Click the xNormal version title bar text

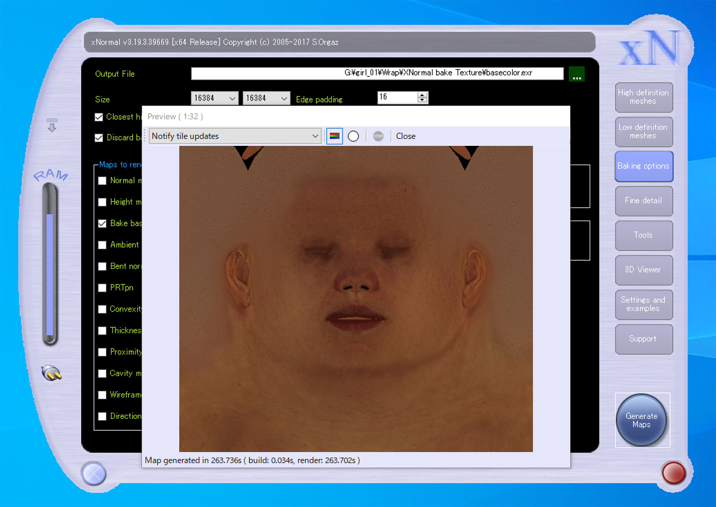[215, 42]
